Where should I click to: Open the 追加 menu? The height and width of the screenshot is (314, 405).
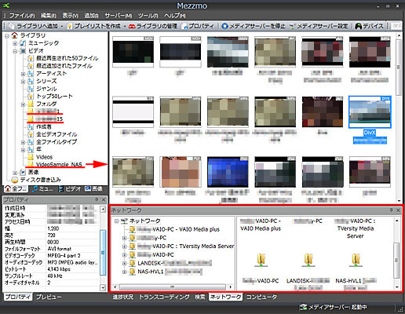pyautogui.click(x=91, y=16)
